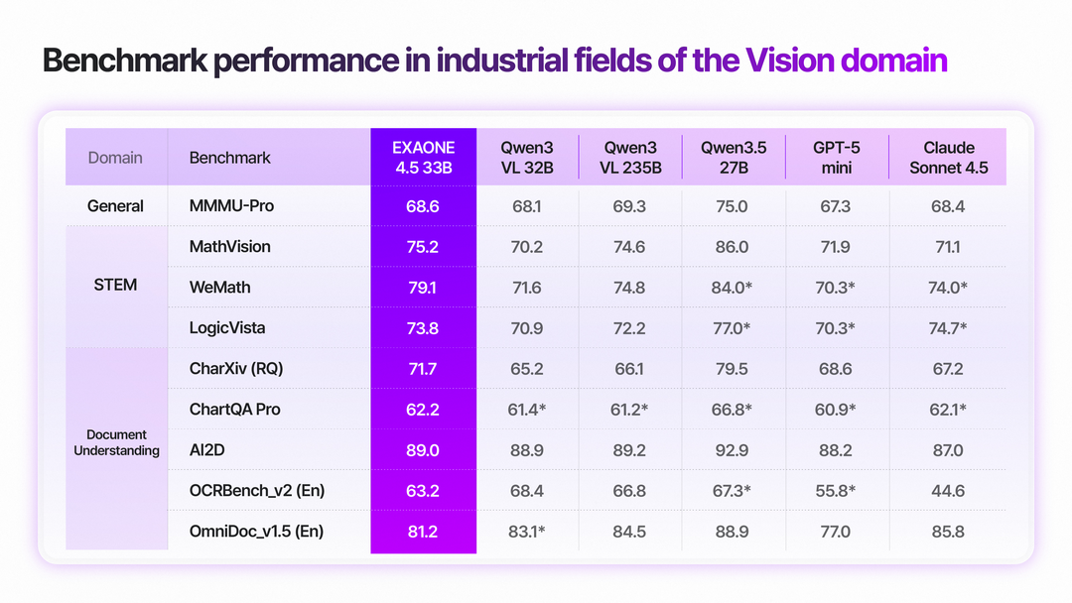Click the slide title about Vision domain
The width and height of the screenshot is (1072, 603).
pyautogui.click(x=494, y=61)
